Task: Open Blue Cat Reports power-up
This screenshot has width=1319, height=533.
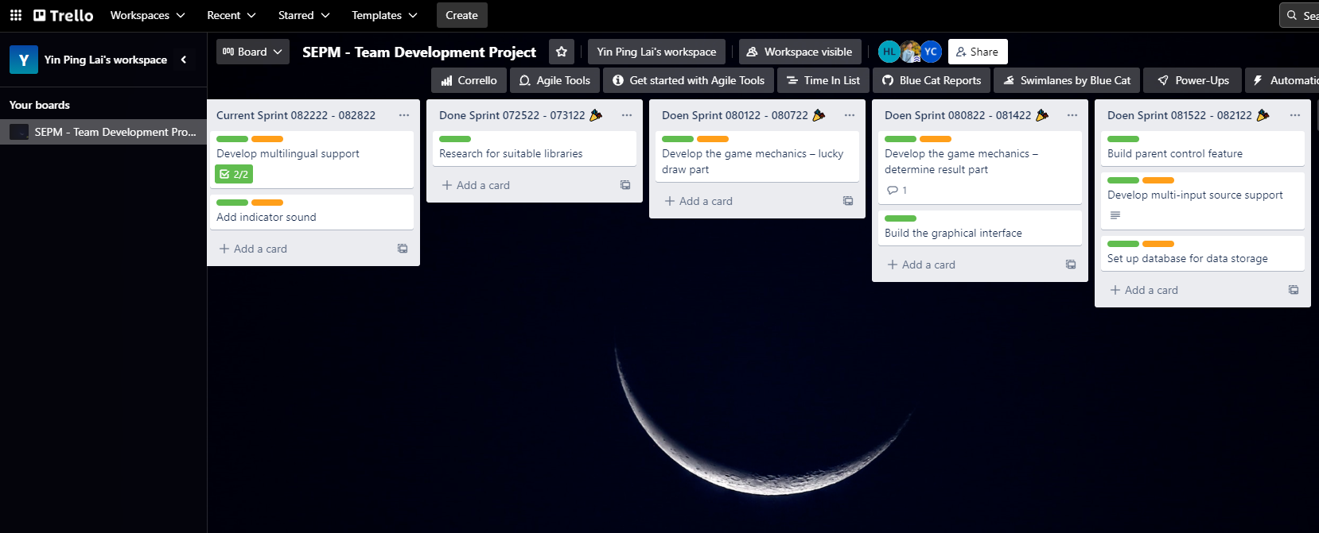Action: click(932, 80)
